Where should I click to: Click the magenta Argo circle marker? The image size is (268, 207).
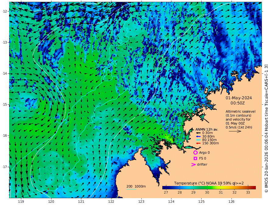pyautogui.click(x=195, y=153)
